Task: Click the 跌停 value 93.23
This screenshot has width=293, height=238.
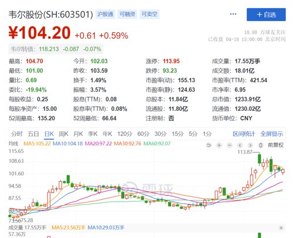Action: 170,70
